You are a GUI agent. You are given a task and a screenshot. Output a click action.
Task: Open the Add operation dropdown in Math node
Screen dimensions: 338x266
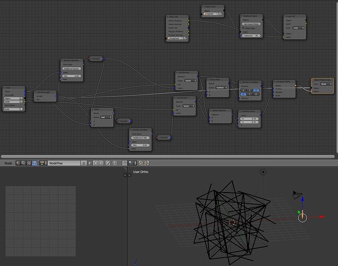point(106,118)
